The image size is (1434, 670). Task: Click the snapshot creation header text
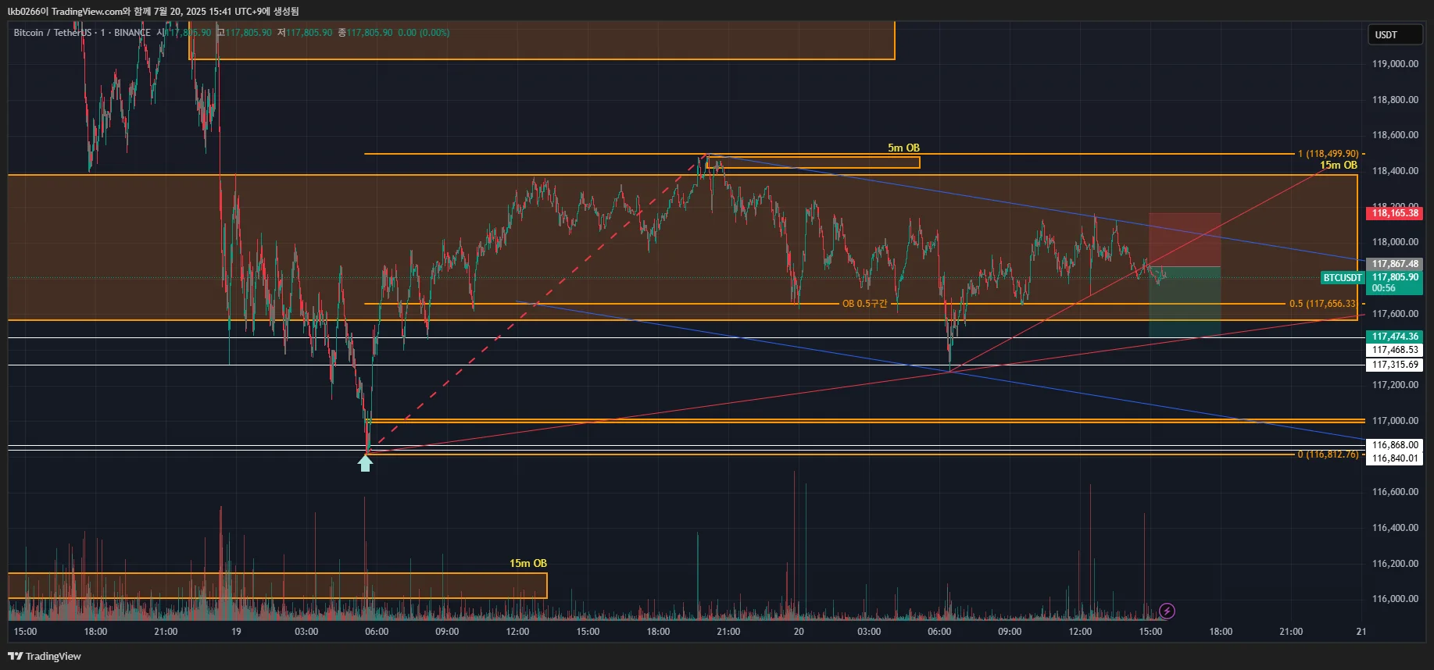coord(153,11)
